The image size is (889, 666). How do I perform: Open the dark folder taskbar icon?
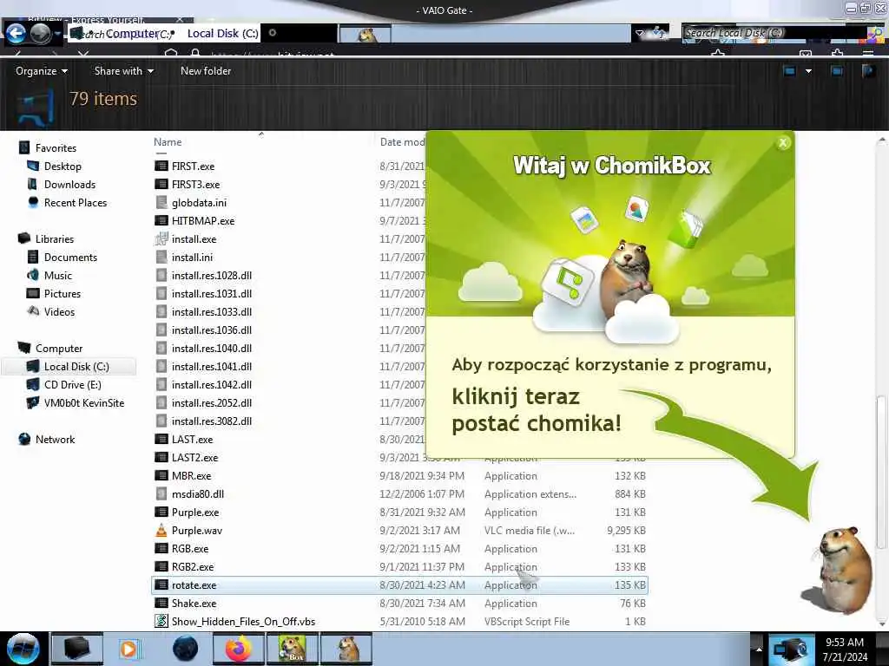pos(76,649)
